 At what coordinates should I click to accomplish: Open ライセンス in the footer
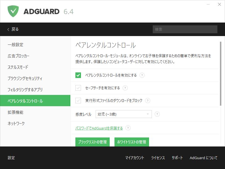pos(158,158)
